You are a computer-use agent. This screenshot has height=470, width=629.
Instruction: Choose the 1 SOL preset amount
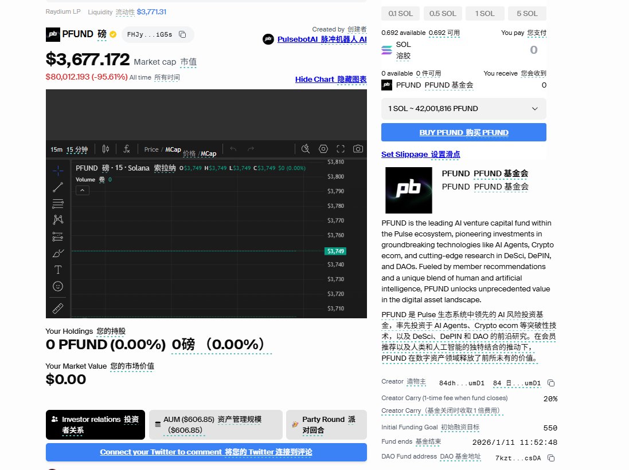point(485,14)
